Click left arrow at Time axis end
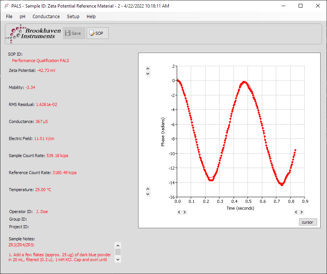 pos(296,212)
